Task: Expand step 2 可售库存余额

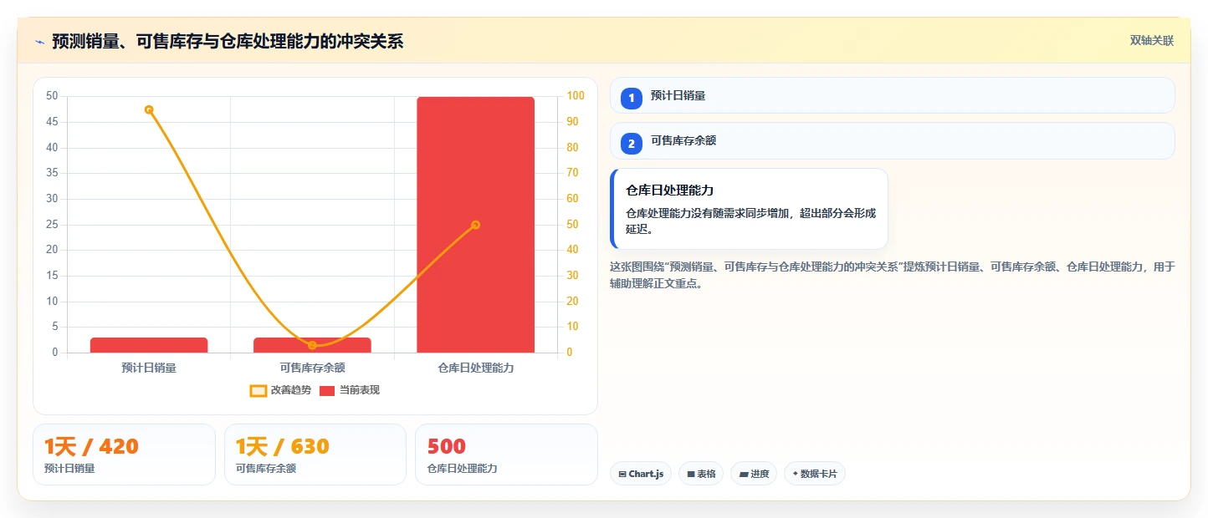Action: pyautogui.click(x=893, y=140)
